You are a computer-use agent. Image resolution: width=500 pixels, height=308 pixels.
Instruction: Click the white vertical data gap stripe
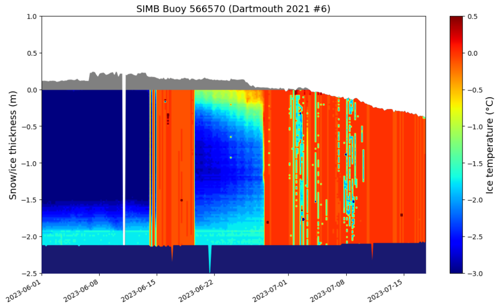[124, 161]
